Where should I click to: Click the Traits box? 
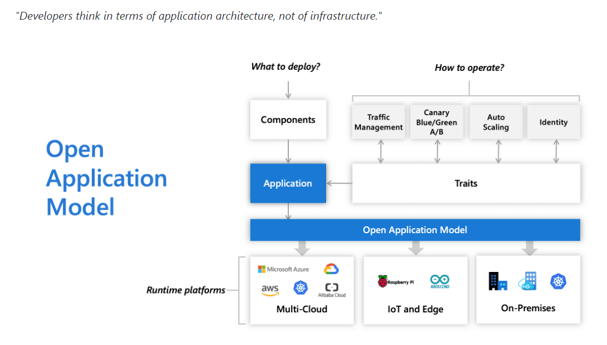pos(466,183)
